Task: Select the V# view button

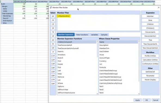Action: 53,36
